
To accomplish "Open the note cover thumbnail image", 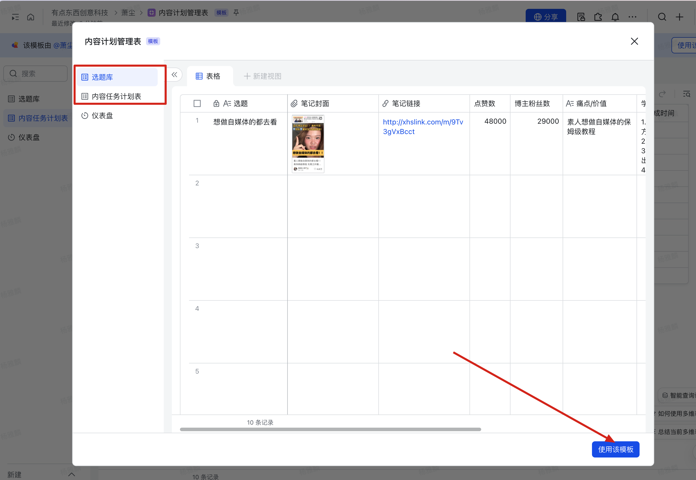I will coord(308,144).
